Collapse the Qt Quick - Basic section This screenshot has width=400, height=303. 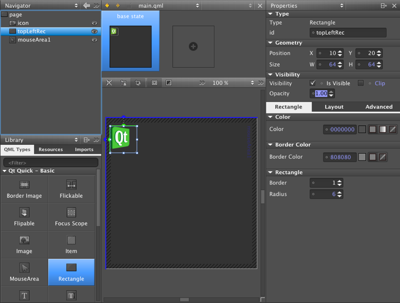point(4,171)
